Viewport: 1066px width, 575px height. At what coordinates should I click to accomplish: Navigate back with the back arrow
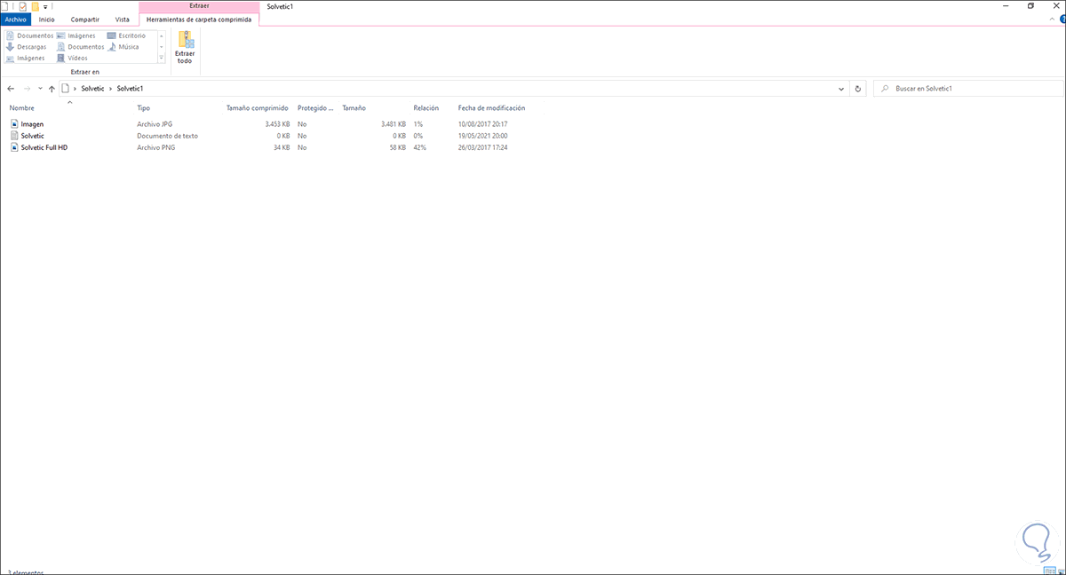[x=10, y=88]
